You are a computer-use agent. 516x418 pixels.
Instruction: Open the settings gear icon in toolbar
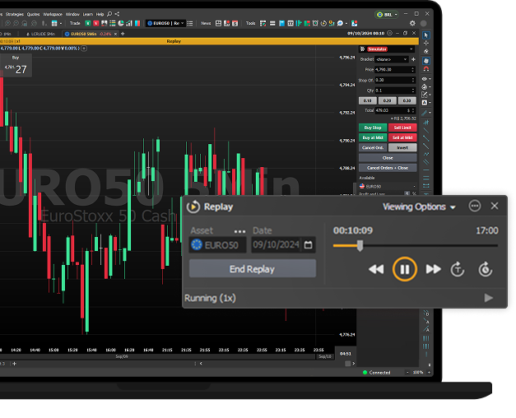[x=412, y=23]
